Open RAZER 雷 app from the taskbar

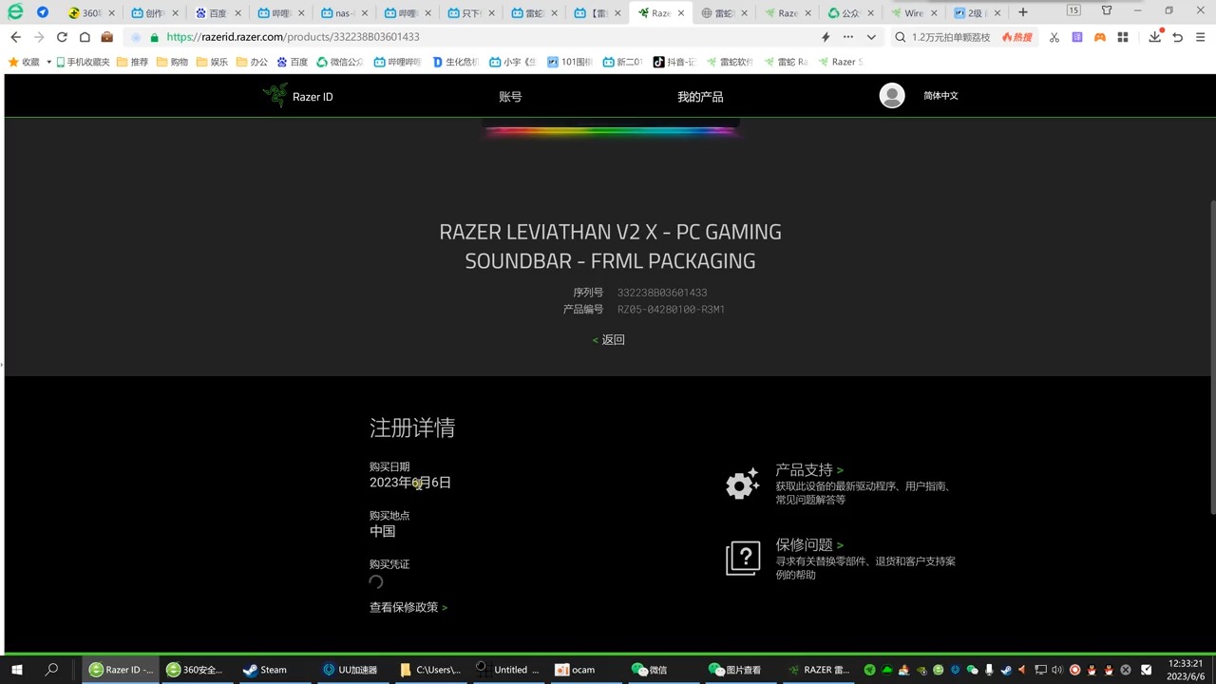[x=819, y=670]
